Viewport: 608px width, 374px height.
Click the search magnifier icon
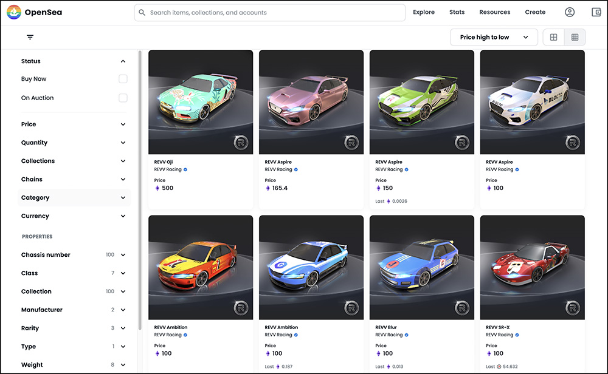tap(142, 13)
